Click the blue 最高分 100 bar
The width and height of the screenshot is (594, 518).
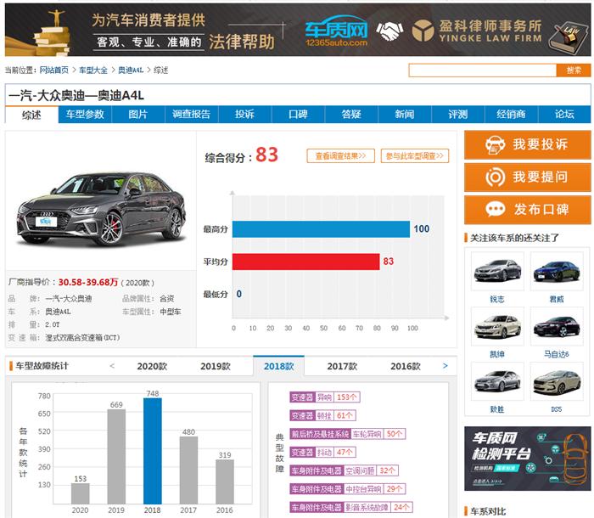click(322, 229)
